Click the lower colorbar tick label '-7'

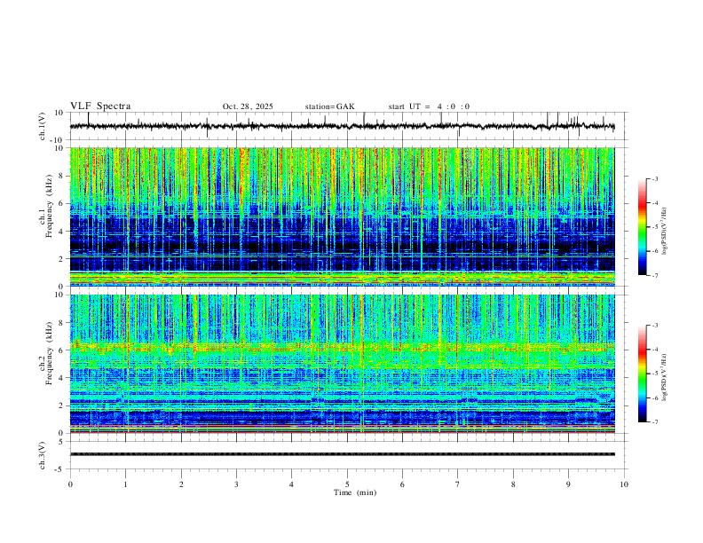[x=655, y=422]
